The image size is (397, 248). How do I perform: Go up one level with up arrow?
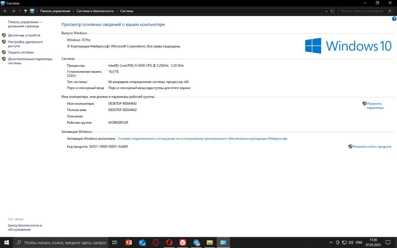click(x=25, y=11)
